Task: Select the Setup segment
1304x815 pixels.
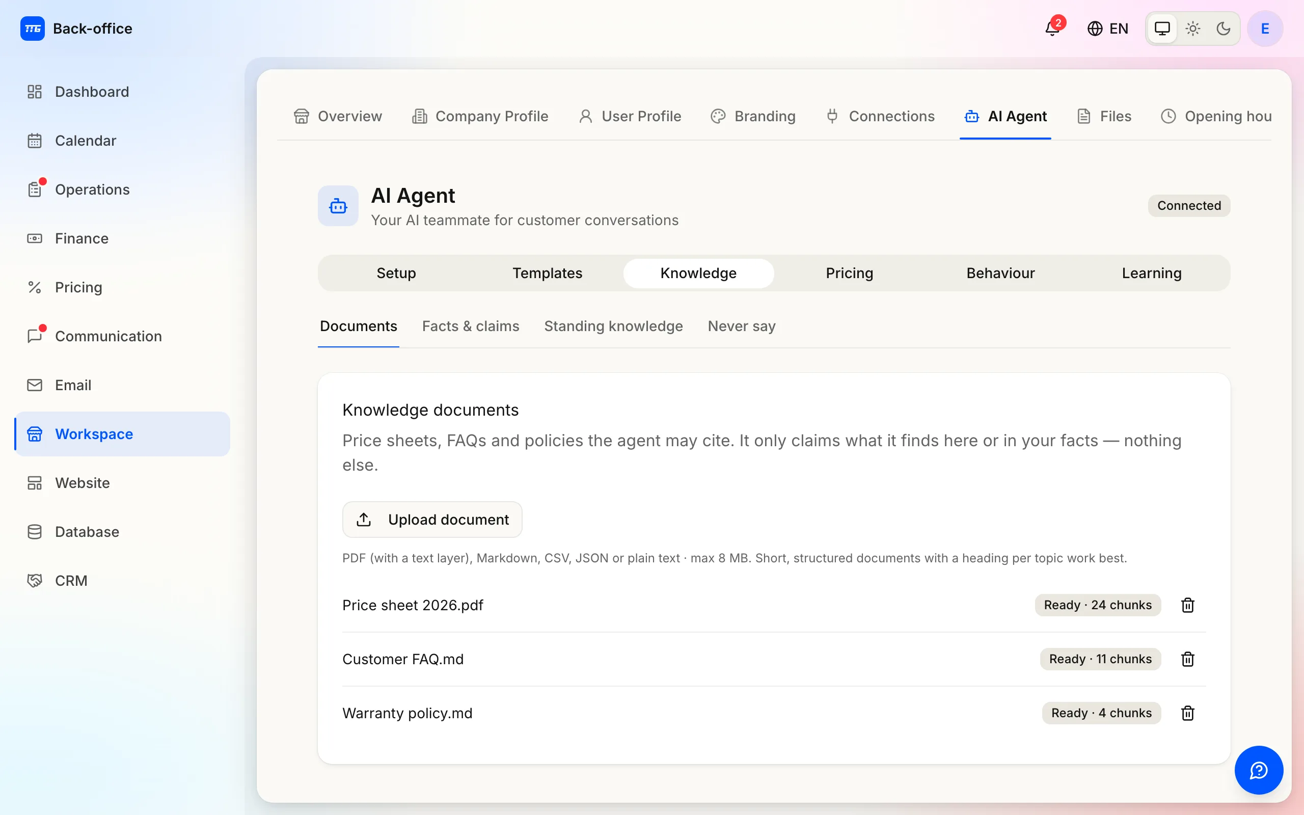Action: point(396,274)
